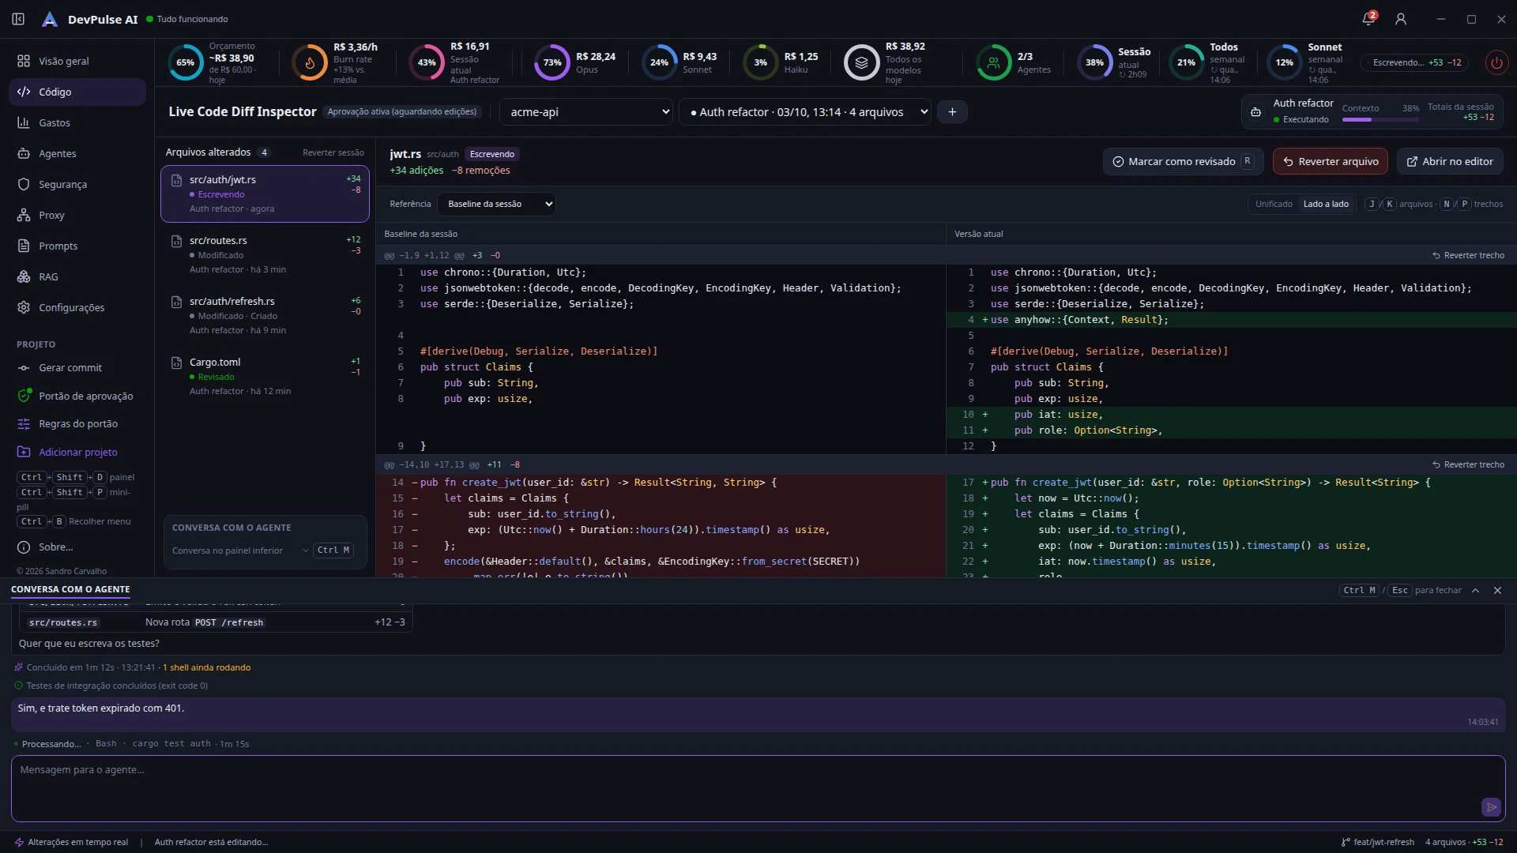Click the burn rate flame gauge

click(310, 62)
